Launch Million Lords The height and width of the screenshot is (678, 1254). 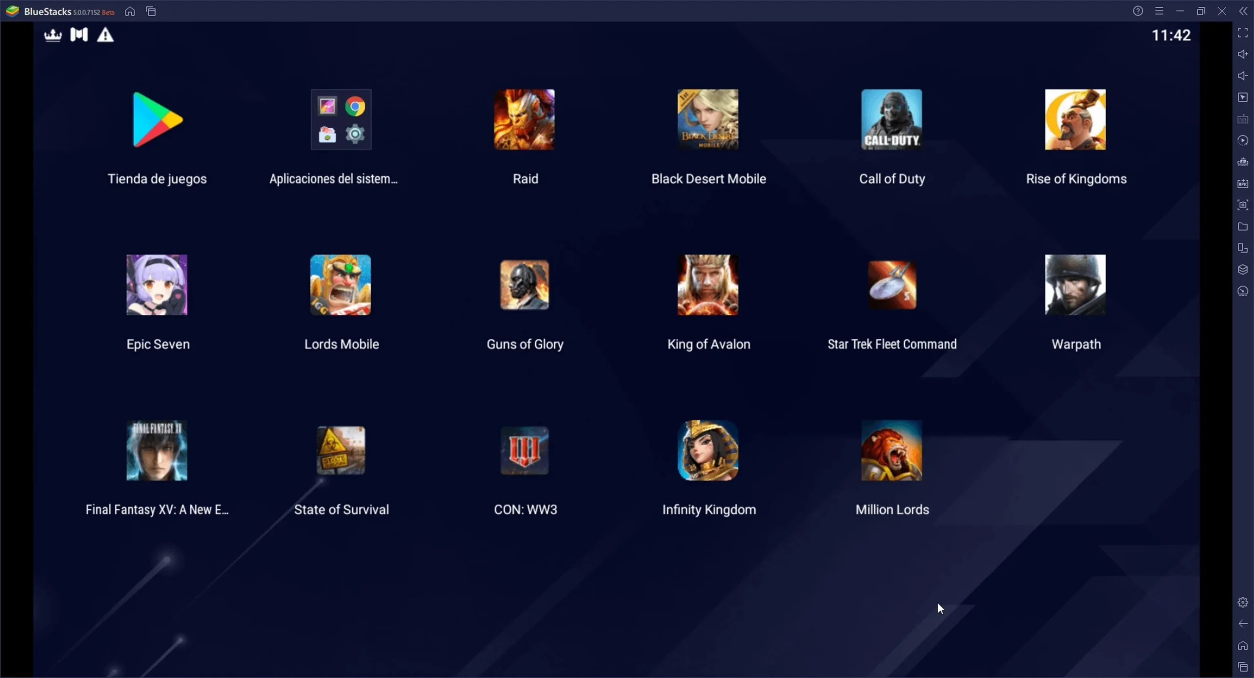[892, 450]
